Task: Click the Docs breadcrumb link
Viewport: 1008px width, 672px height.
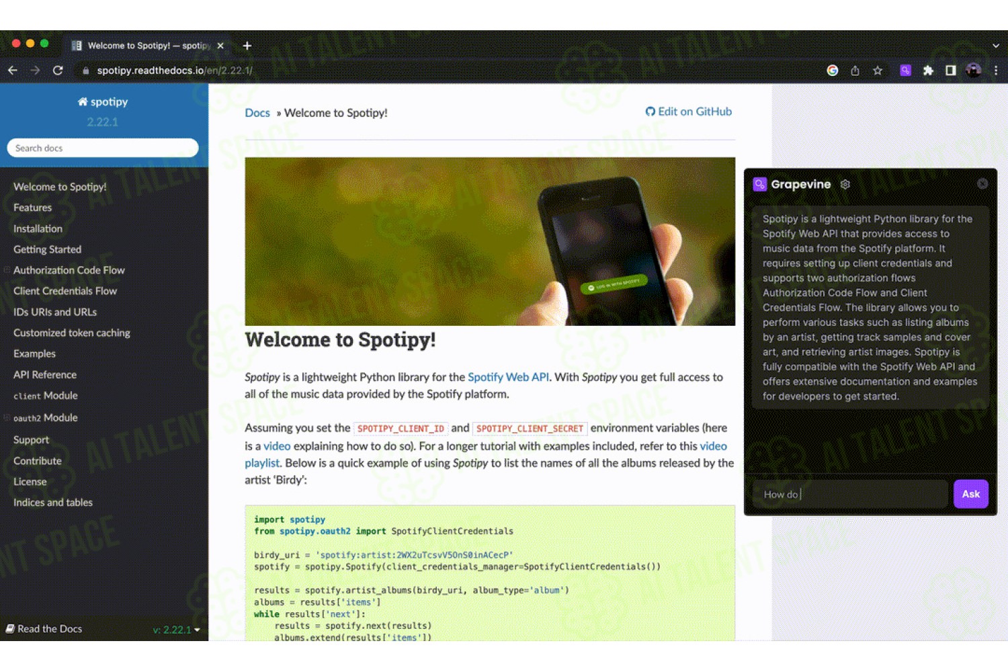Action: point(257,113)
